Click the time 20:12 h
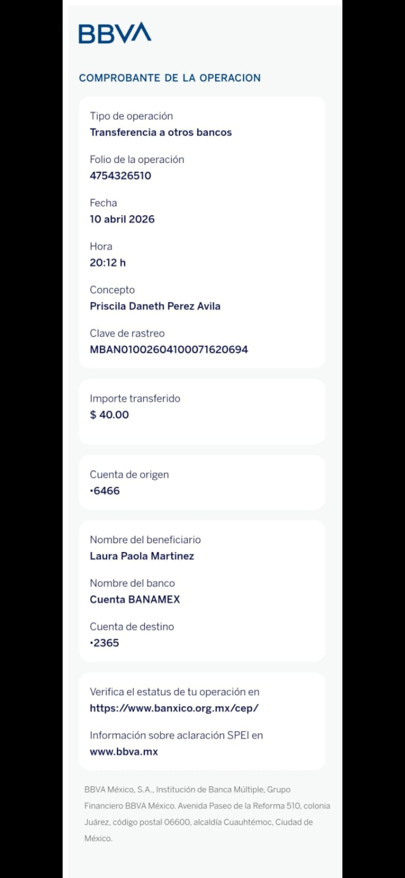The height and width of the screenshot is (878, 405). pos(108,263)
